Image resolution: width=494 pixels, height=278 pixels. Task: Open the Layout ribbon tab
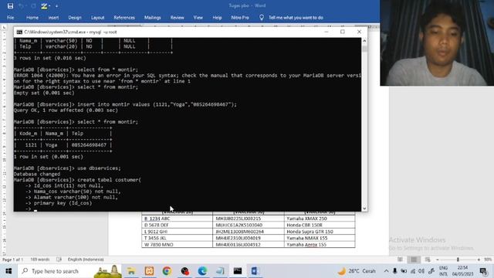[98, 18]
